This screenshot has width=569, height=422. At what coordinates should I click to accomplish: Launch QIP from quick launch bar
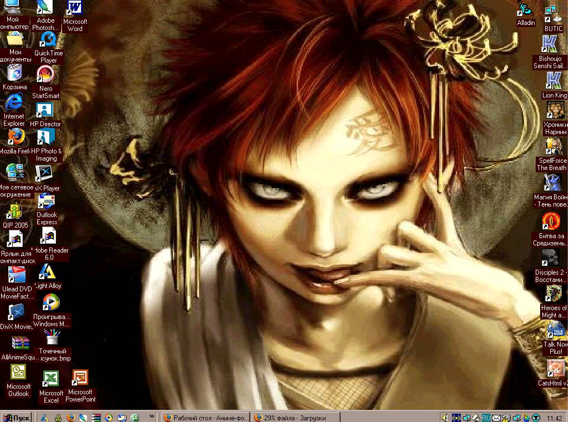click(58, 418)
